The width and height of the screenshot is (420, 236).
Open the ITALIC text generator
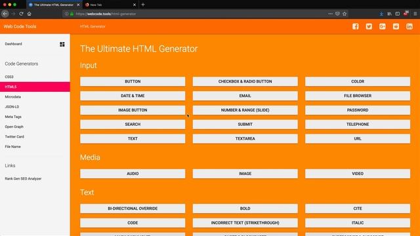[x=358, y=223]
